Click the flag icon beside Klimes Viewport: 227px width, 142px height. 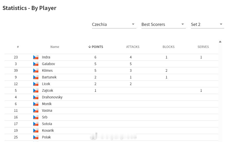pyautogui.click(x=36, y=70)
